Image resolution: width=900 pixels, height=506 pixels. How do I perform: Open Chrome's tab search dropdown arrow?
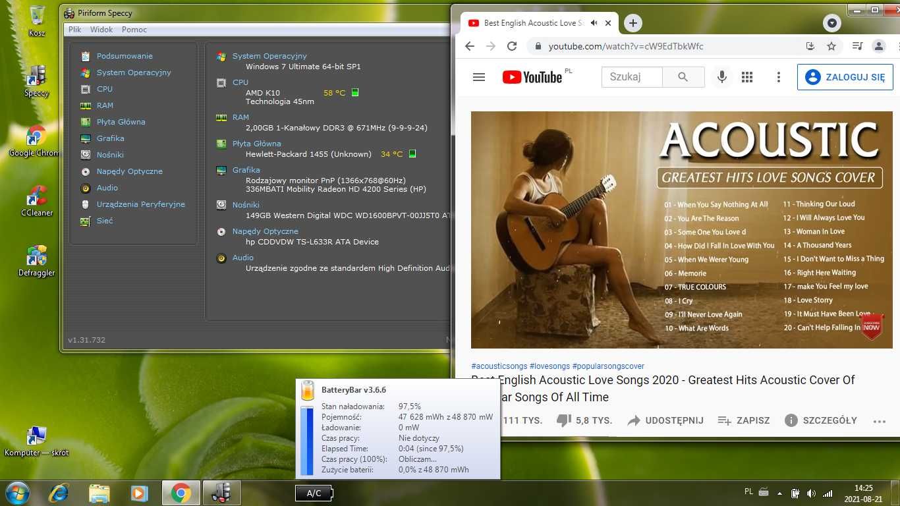click(x=832, y=24)
